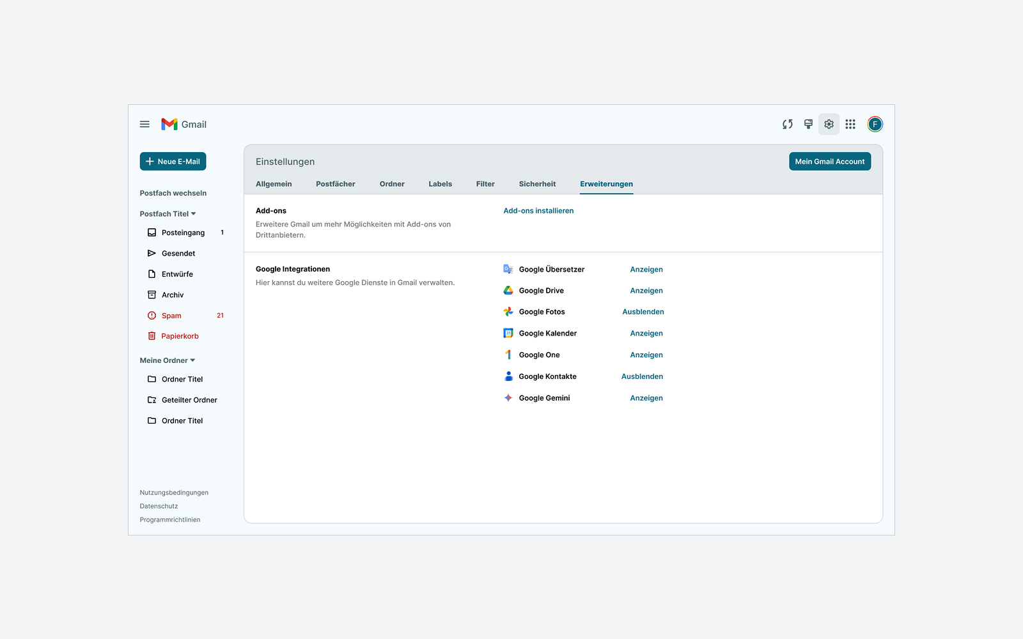
Task: Switch to the Allgemein tab
Action: click(x=274, y=184)
